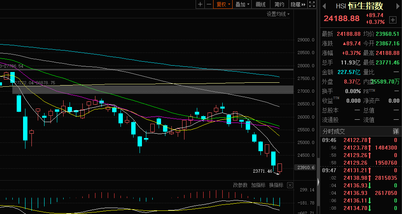Close the indicator sub-panel with X icon
Screen dimensions: 402x214
click(x=290, y=185)
